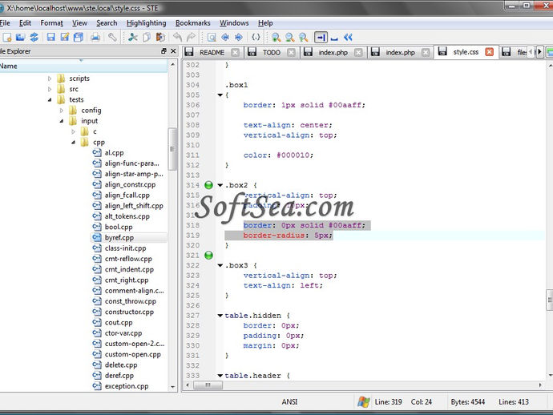Close the style.css tab
Image resolution: width=553 pixels, height=415 pixels.
[489, 52]
